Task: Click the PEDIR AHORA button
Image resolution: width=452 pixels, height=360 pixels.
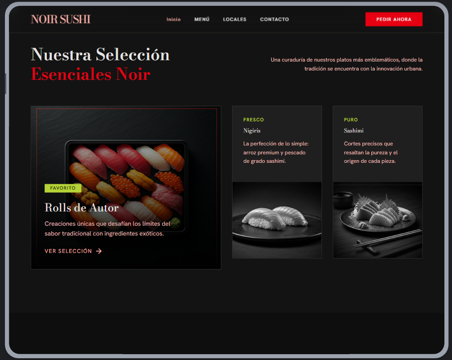Action: coord(394,19)
